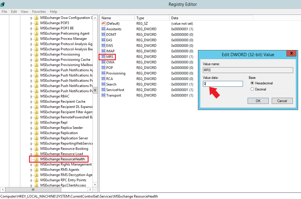Click folder icon of MSExchange Provisioning
Viewport: 301px width, 199px height.
tap(36, 54)
